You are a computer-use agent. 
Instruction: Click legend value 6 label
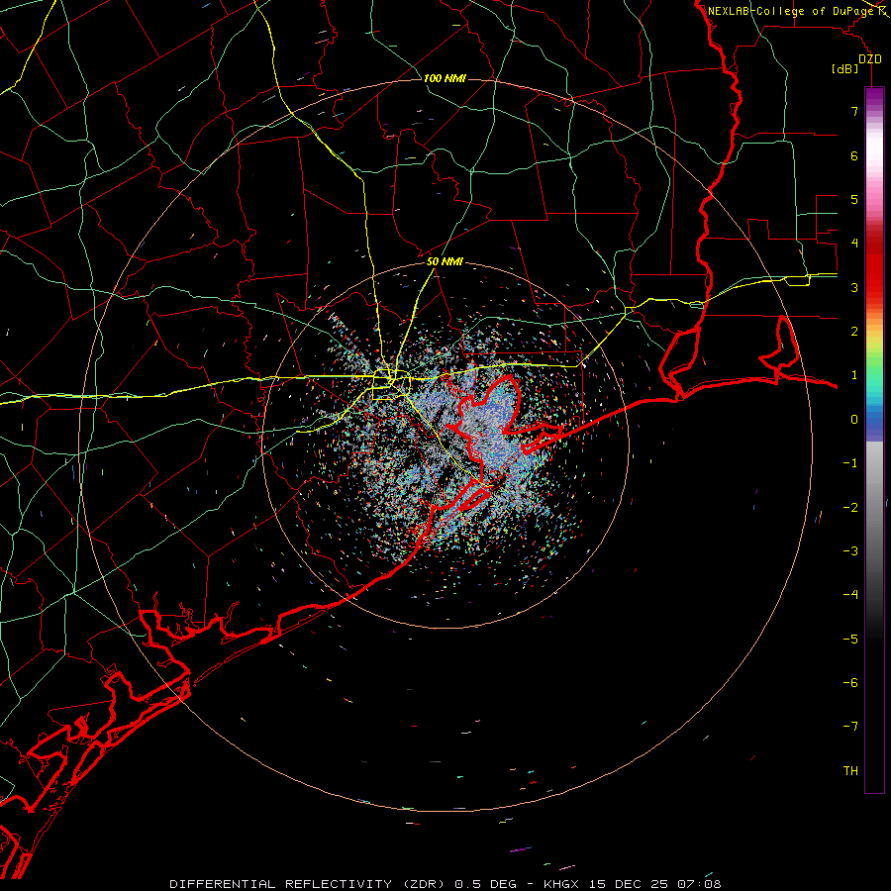coord(854,155)
